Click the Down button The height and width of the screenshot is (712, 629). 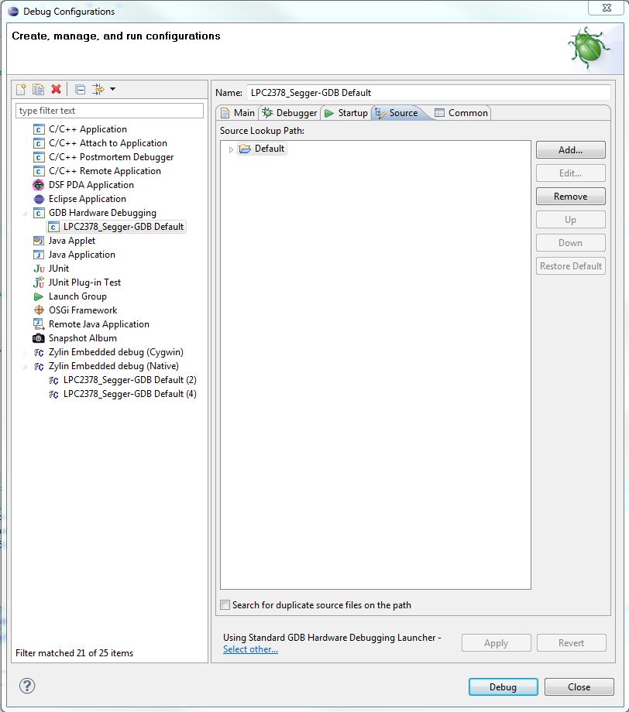click(x=570, y=243)
